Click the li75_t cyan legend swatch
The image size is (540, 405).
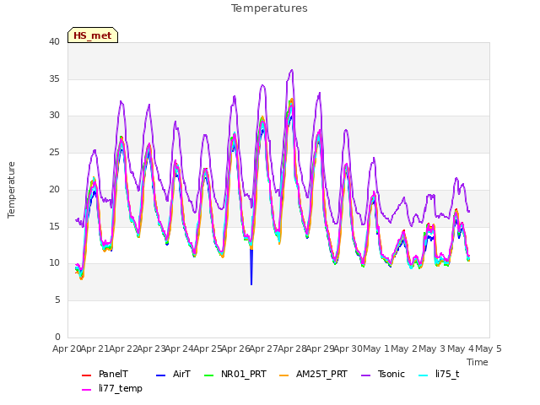[424, 375]
